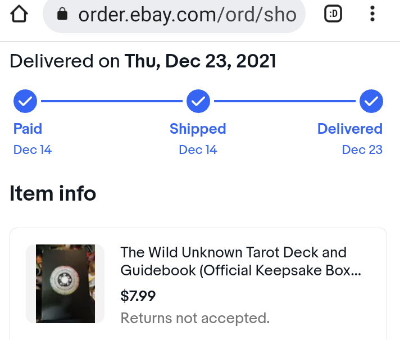Click the $7.99 item price
The height and width of the screenshot is (340, 400).
138,296
